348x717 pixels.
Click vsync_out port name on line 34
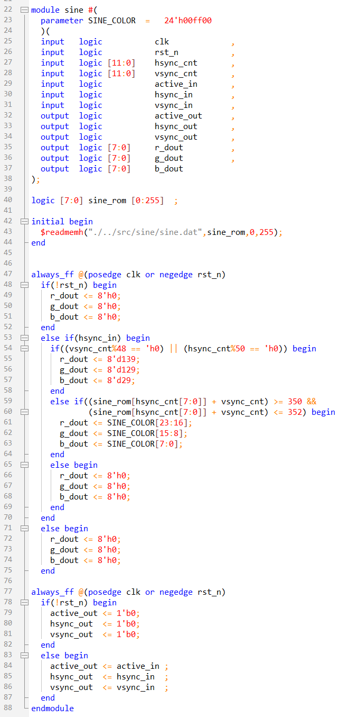click(x=176, y=137)
